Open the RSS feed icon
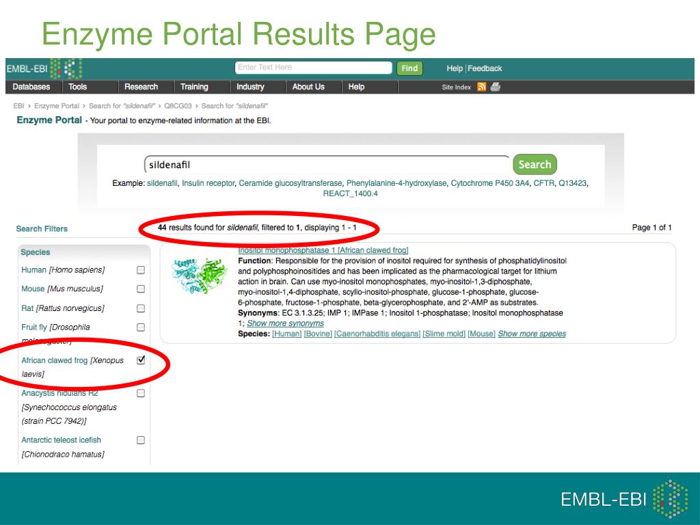The width and height of the screenshot is (700, 525). [482, 87]
